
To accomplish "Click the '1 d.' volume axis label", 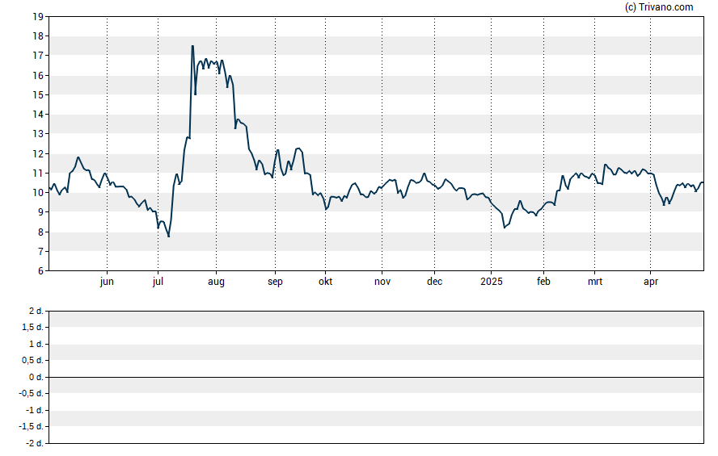I will [36, 344].
